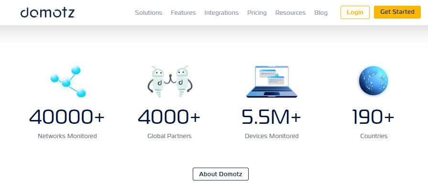Click the Networks Monitored label
This screenshot has height=190, width=428.
tap(67, 136)
